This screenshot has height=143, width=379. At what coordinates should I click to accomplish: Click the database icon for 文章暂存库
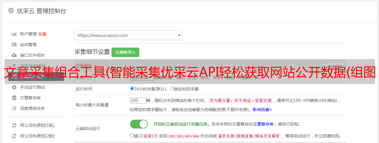(14, 98)
